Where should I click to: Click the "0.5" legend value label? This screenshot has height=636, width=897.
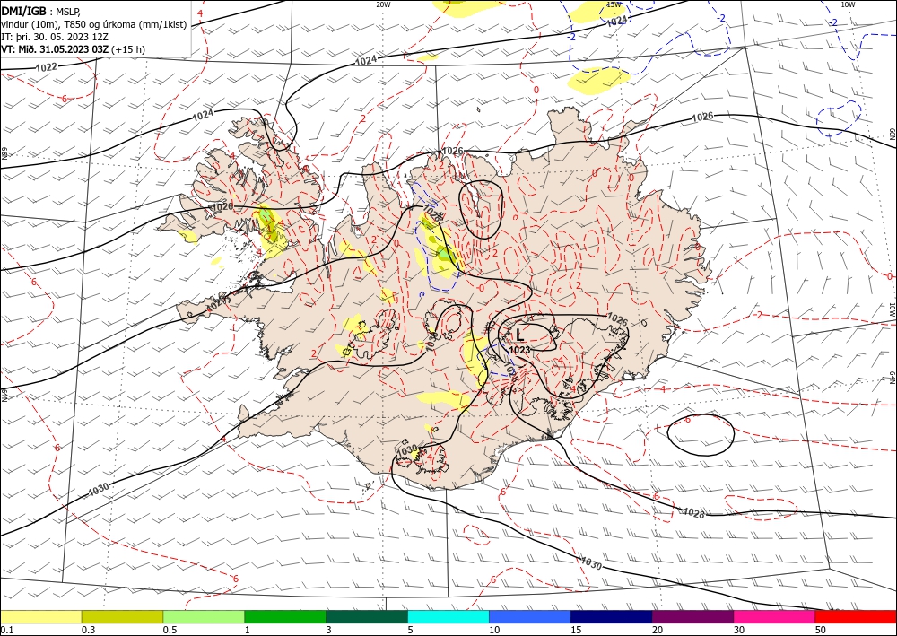click(170, 630)
